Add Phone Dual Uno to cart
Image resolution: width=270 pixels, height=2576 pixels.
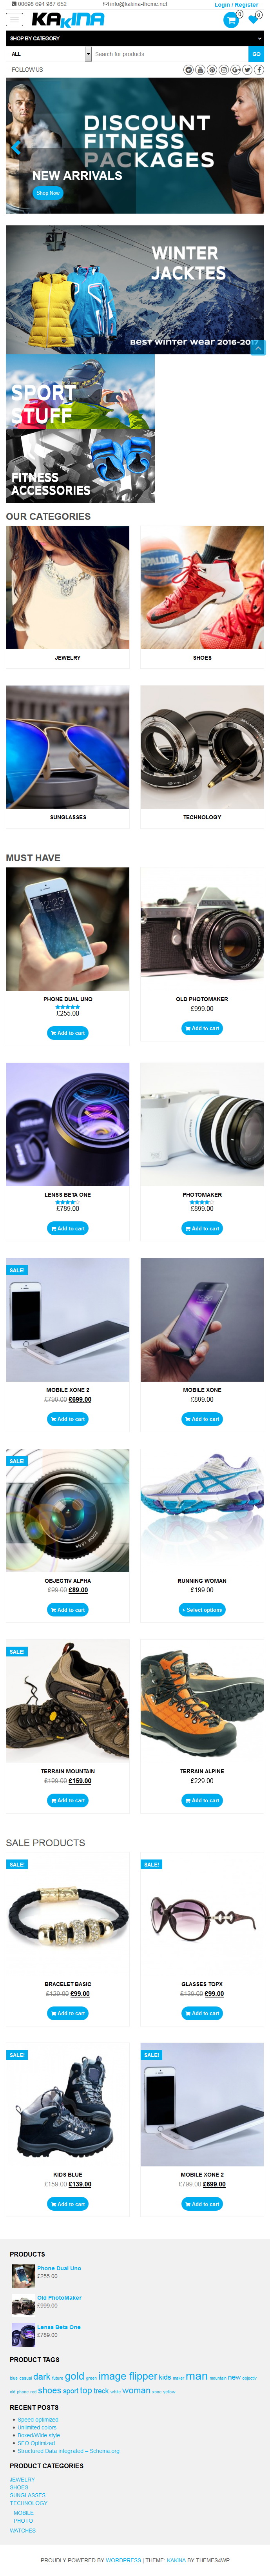pyautogui.click(x=68, y=1033)
